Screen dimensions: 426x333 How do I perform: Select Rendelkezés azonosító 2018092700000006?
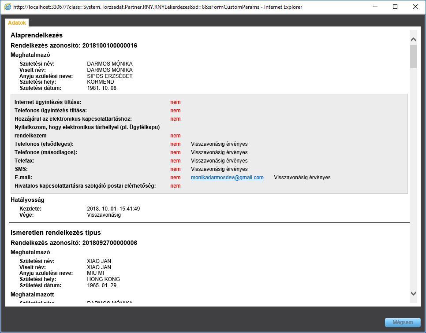tap(74, 243)
